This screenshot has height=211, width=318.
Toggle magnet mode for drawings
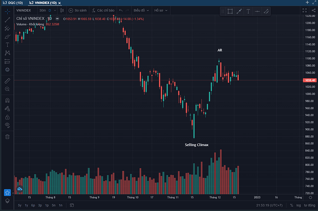point(7,100)
